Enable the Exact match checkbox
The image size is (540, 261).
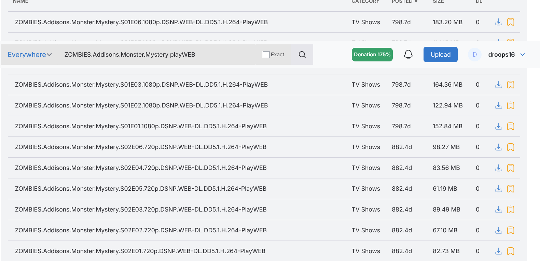(x=266, y=55)
